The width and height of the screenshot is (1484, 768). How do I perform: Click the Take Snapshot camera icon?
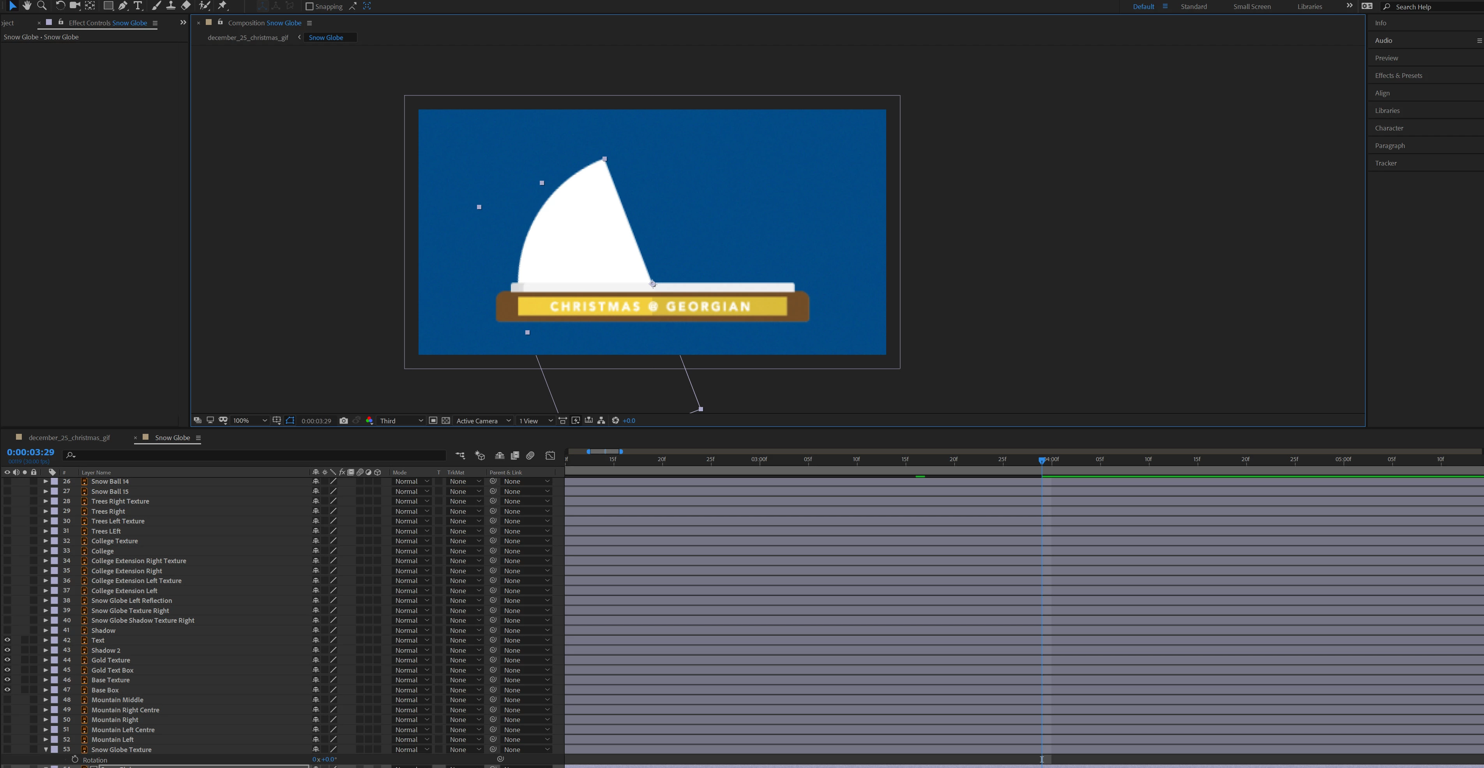coord(343,421)
